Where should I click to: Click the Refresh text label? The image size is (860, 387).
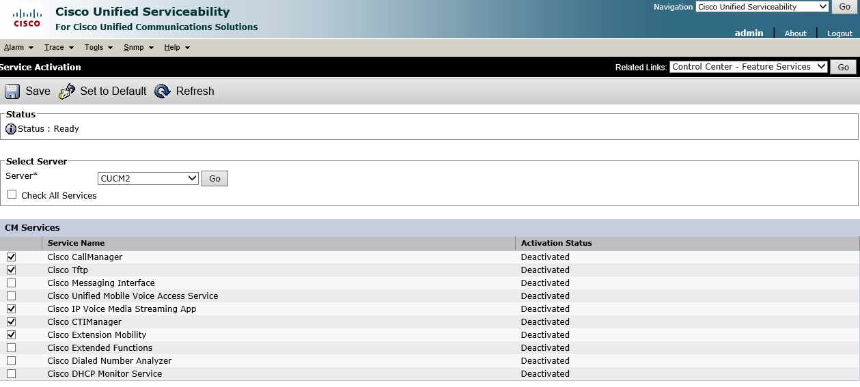[x=195, y=91]
